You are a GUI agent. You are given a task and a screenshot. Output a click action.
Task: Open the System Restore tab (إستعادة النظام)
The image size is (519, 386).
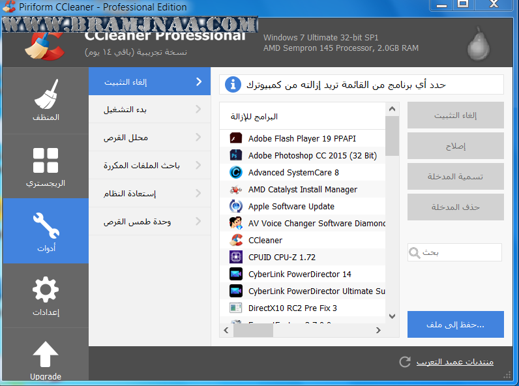(149, 194)
